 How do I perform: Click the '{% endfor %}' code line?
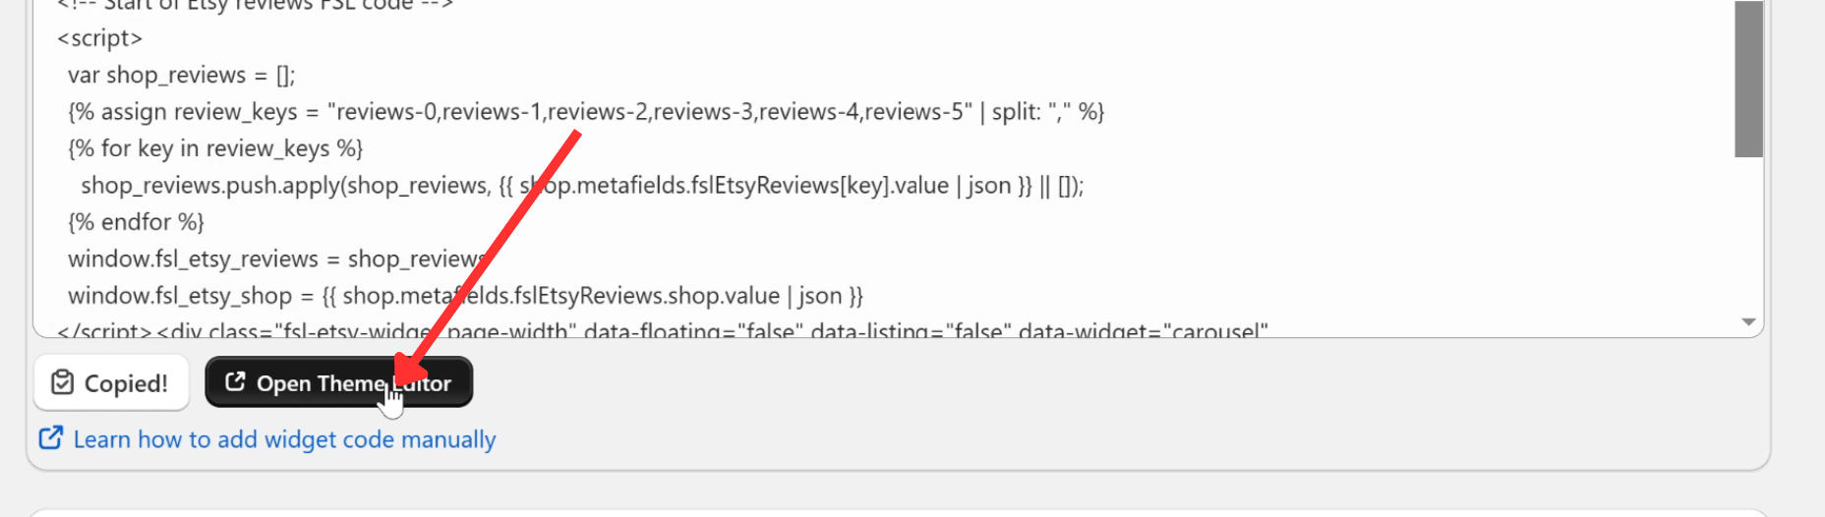[136, 222]
